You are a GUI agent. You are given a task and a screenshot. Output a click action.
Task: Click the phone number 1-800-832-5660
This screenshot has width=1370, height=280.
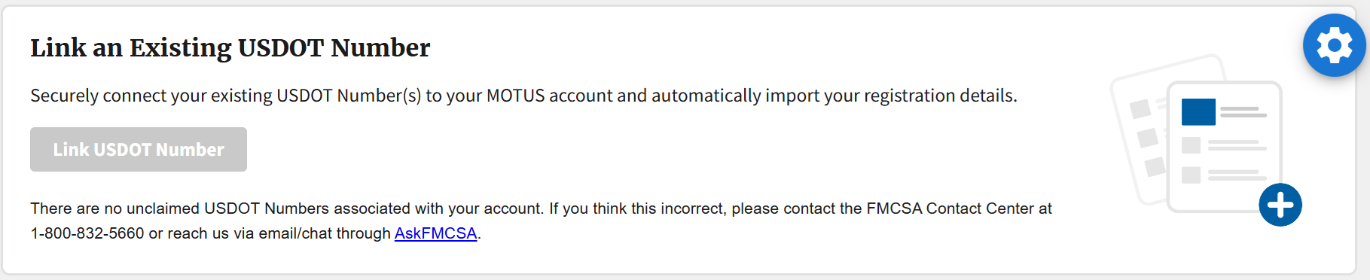(x=87, y=233)
